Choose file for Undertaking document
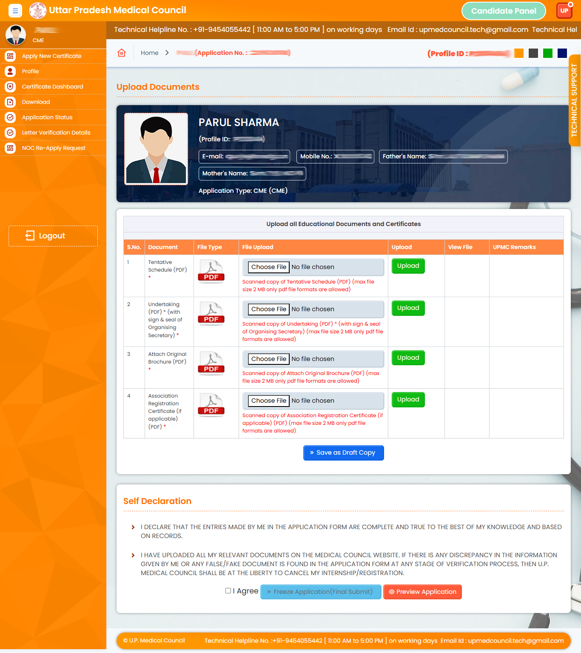This screenshot has height=653, width=581. tap(269, 309)
